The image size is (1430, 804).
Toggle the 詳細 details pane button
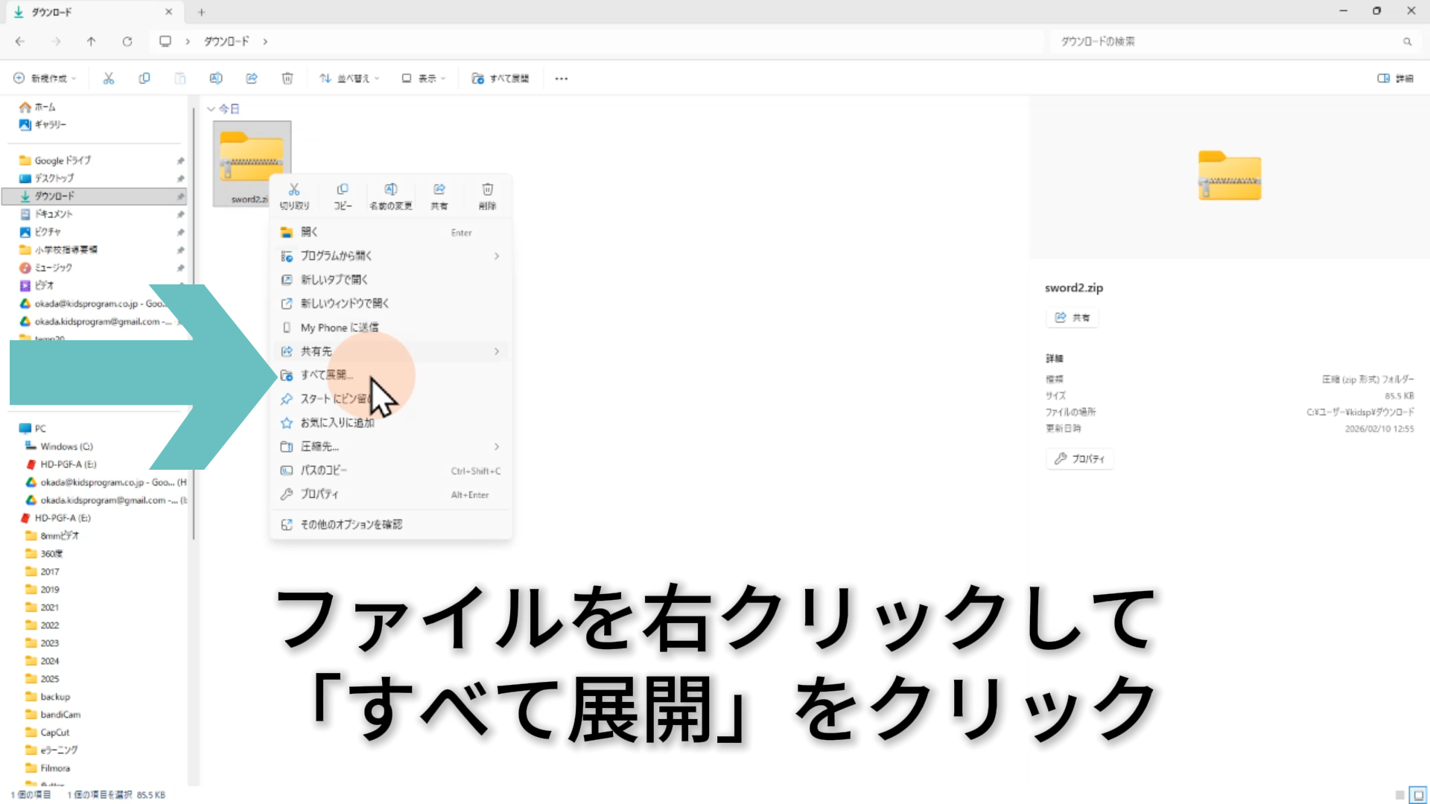point(1395,78)
